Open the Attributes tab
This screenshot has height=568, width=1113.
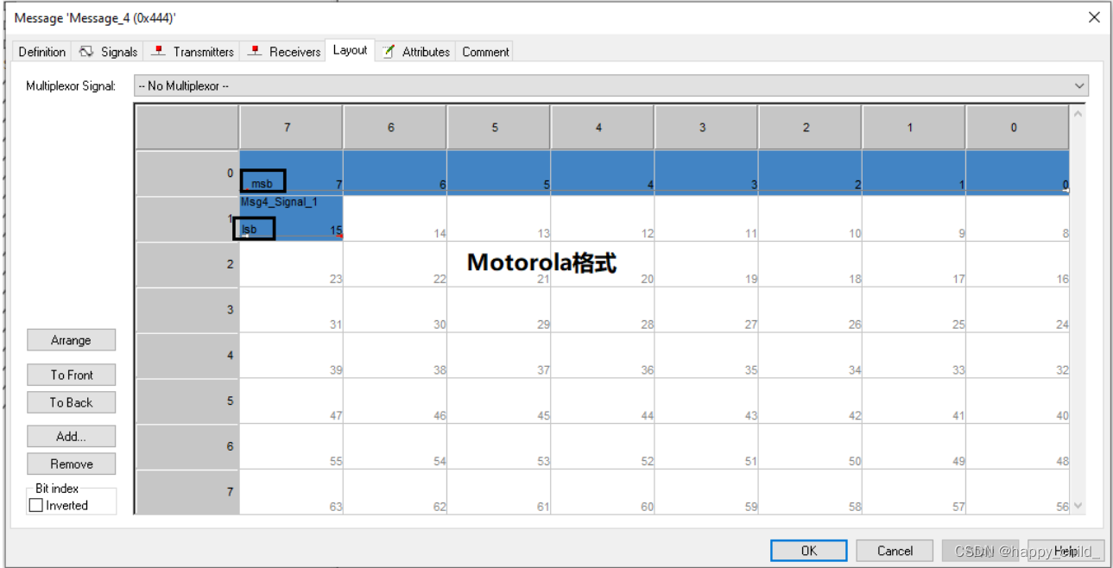(x=416, y=52)
